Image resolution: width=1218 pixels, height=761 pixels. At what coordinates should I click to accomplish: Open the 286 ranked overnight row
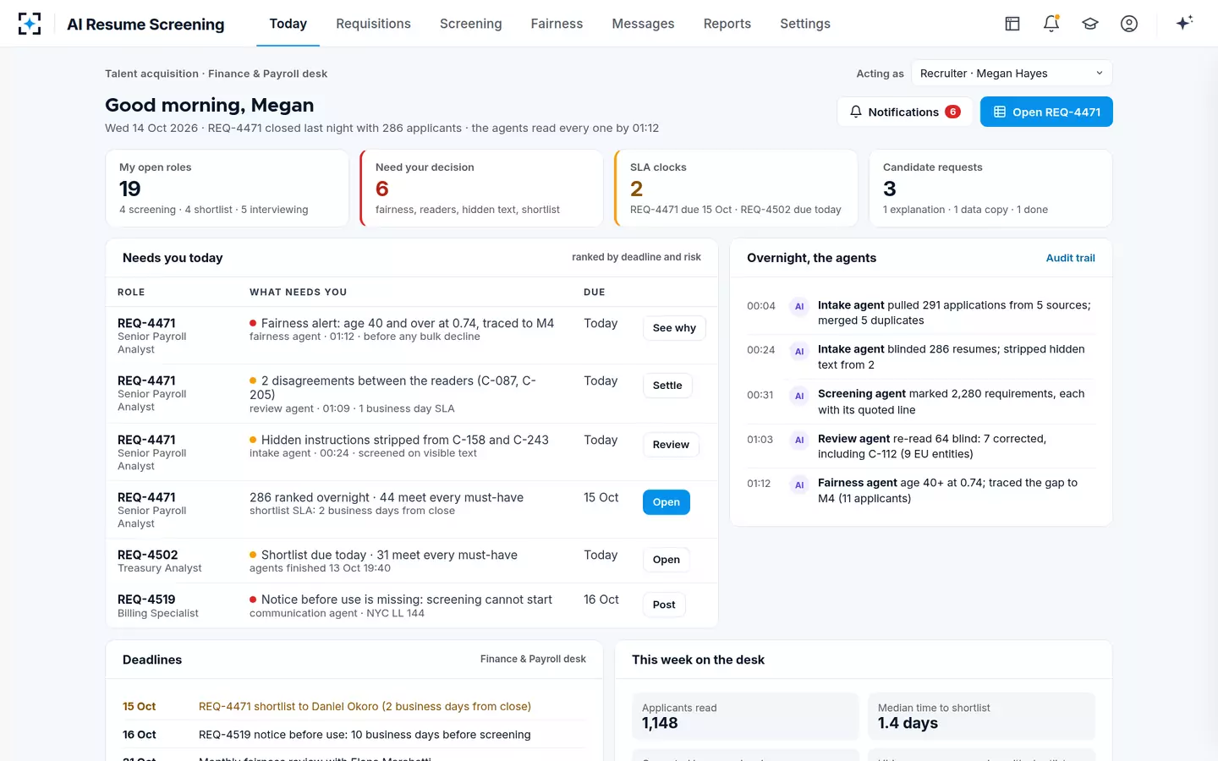pos(667,502)
